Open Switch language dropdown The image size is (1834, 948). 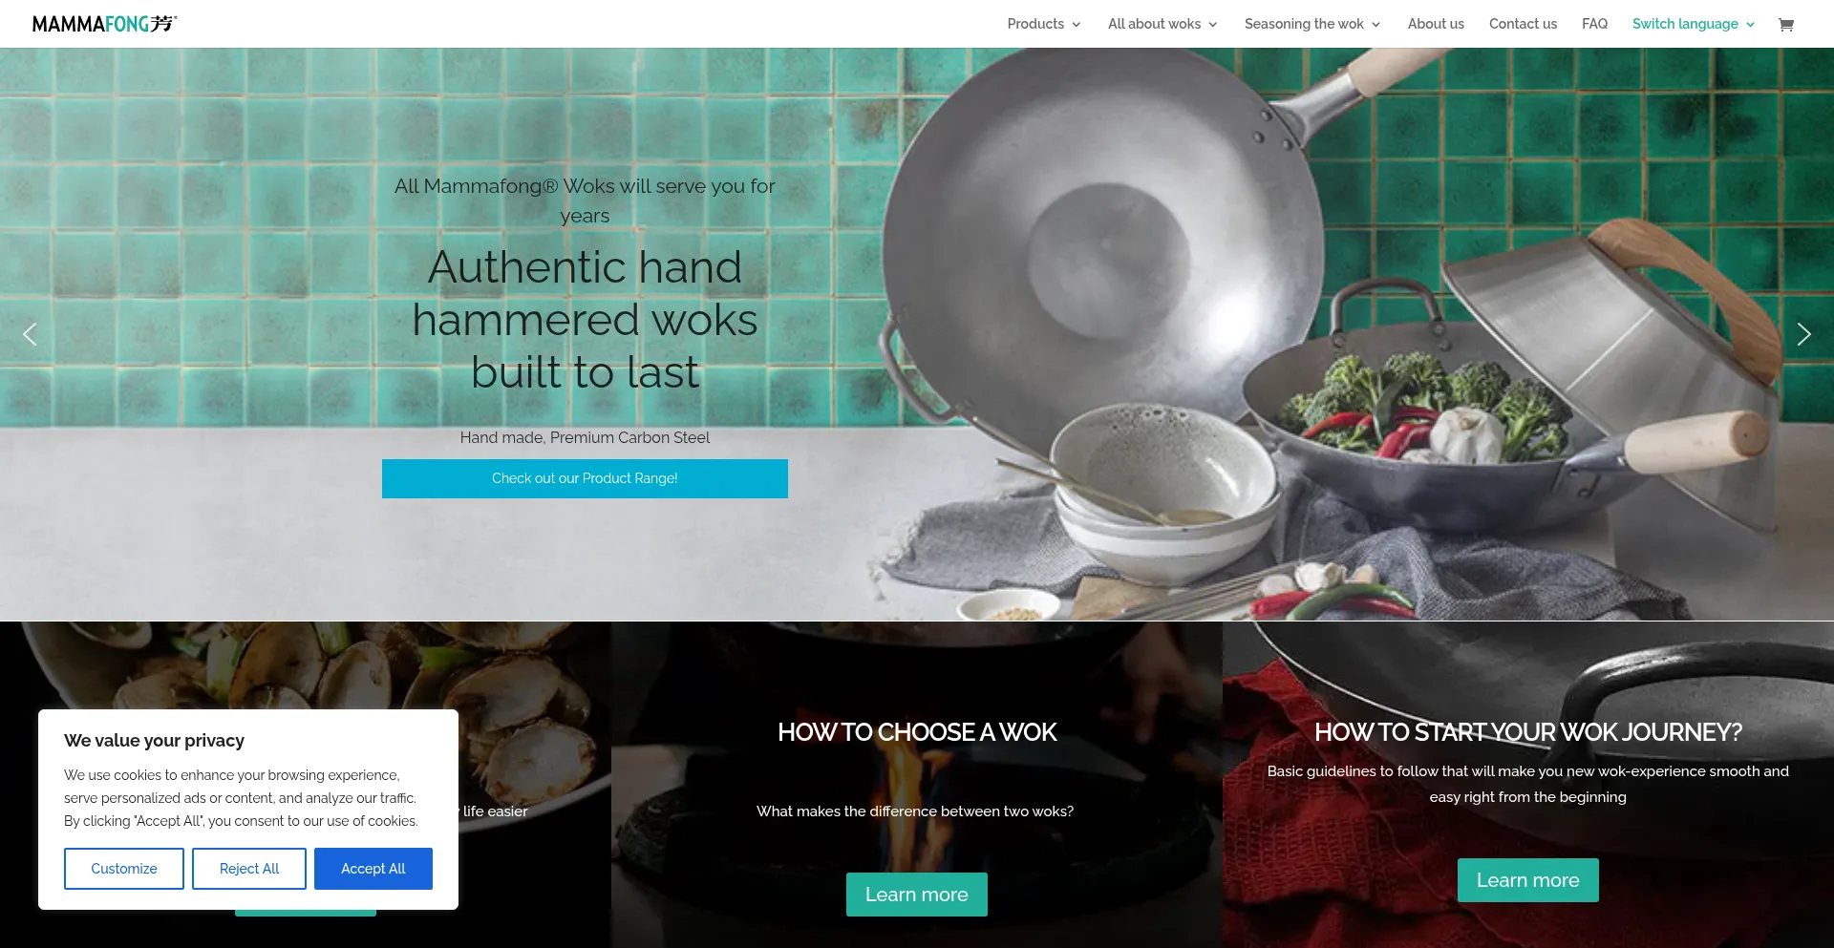(1693, 24)
